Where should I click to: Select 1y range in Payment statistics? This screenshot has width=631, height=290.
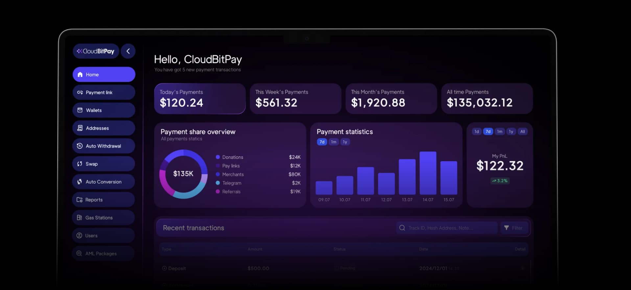coord(345,142)
